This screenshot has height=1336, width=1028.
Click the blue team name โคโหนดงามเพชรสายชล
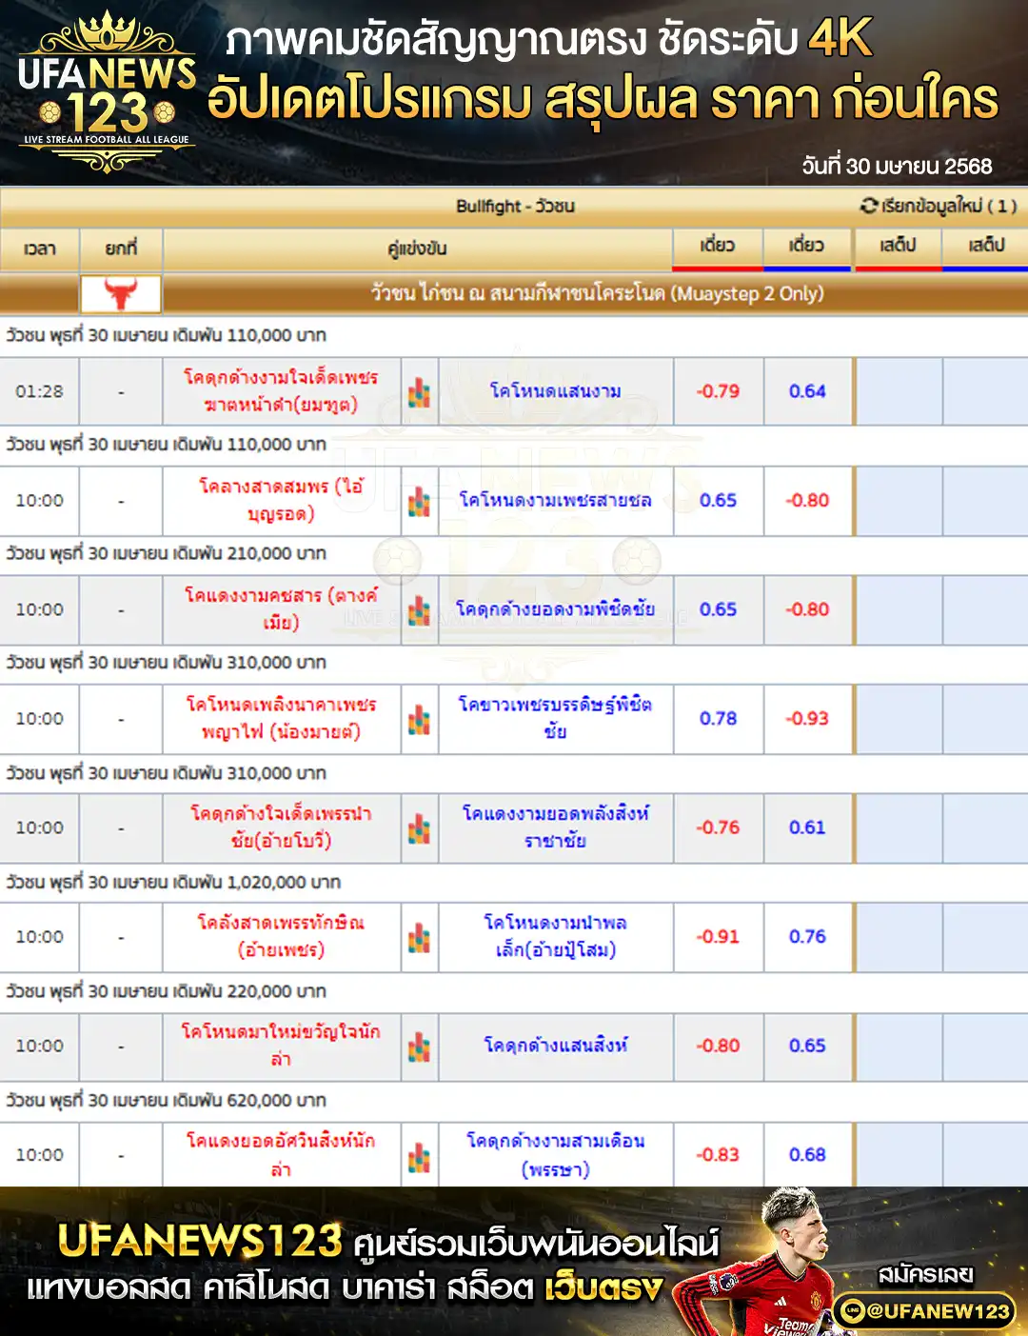coord(556,501)
